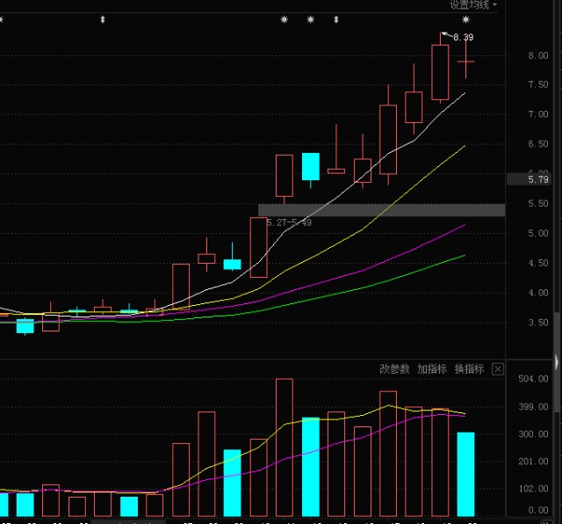The width and height of the screenshot is (562, 524).
Task: Click the first star marker above 6.30 candle
Action: click(285, 19)
